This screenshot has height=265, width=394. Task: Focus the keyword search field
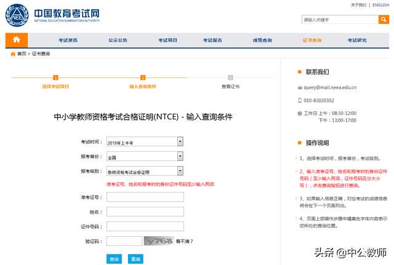(x=340, y=20)
